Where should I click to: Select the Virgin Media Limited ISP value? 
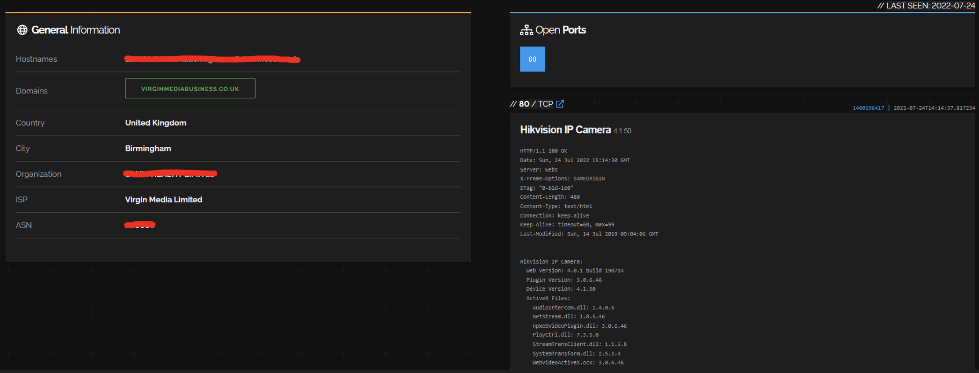click(163, 200)
